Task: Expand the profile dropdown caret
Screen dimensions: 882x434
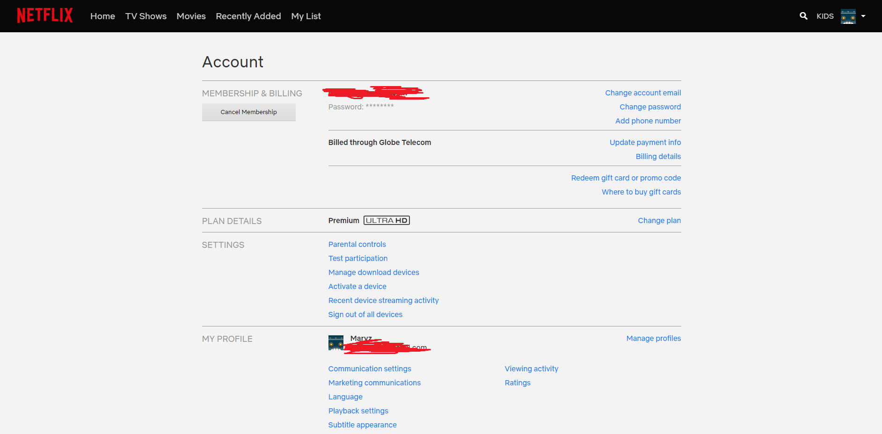Action: [x=863, y=16]
